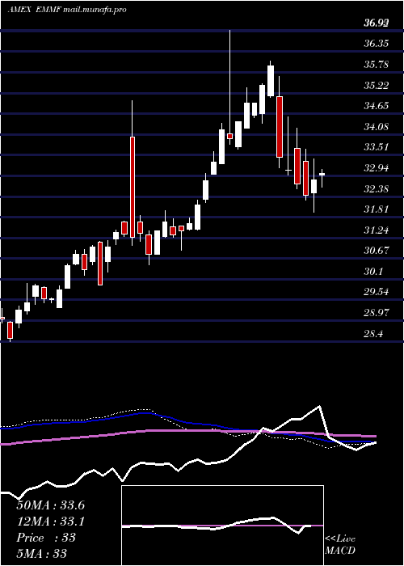Click the Price : 33 readout
The image size is (404, 566).
(46, 538)
